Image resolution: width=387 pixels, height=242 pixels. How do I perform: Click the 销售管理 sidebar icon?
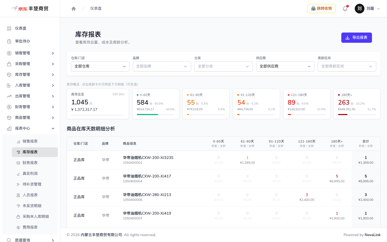pos(9,53)
